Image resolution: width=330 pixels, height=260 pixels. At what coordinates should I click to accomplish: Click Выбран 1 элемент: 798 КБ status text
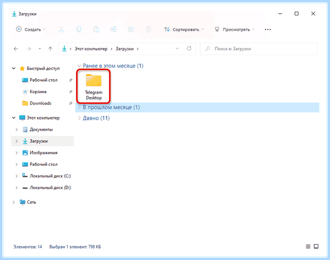tap(75, 247)
